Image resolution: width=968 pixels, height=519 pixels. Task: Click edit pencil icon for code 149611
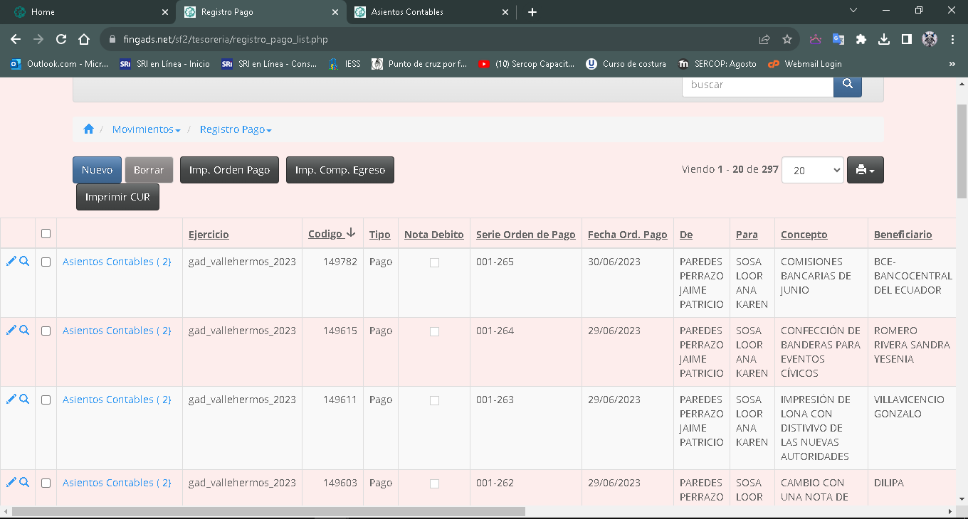[x=11, y=400]
